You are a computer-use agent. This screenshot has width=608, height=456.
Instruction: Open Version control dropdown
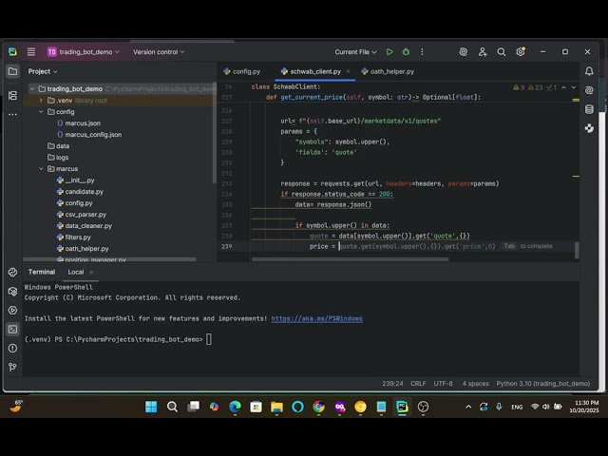(159, 51)
